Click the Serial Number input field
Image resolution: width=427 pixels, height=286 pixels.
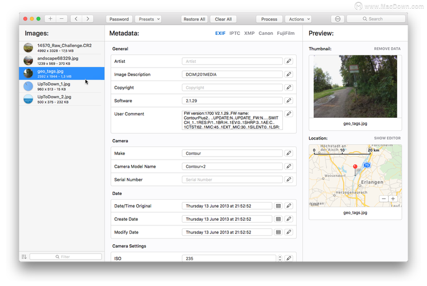coord(232,180)
